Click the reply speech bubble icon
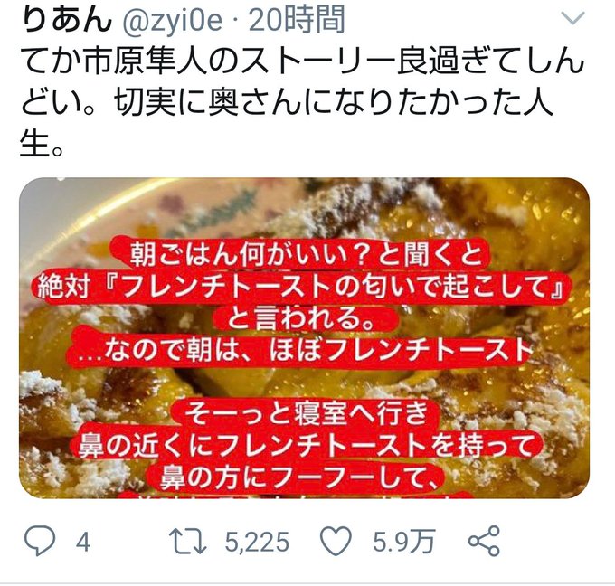 tap(40, 542)
